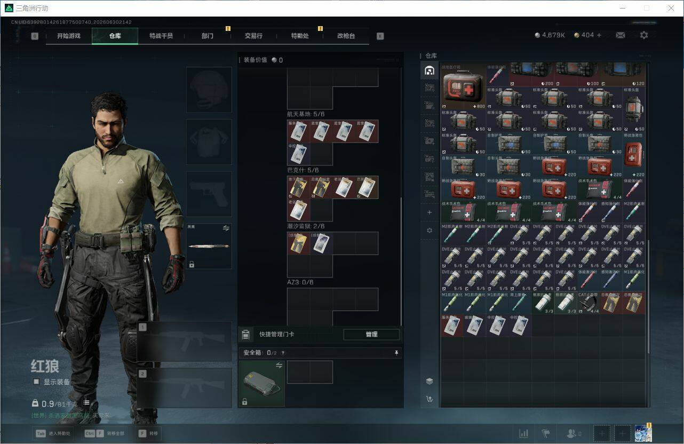Click the first keycard under 航天基地
This screenshot has width=684, height=444.
tap(299, 131)
